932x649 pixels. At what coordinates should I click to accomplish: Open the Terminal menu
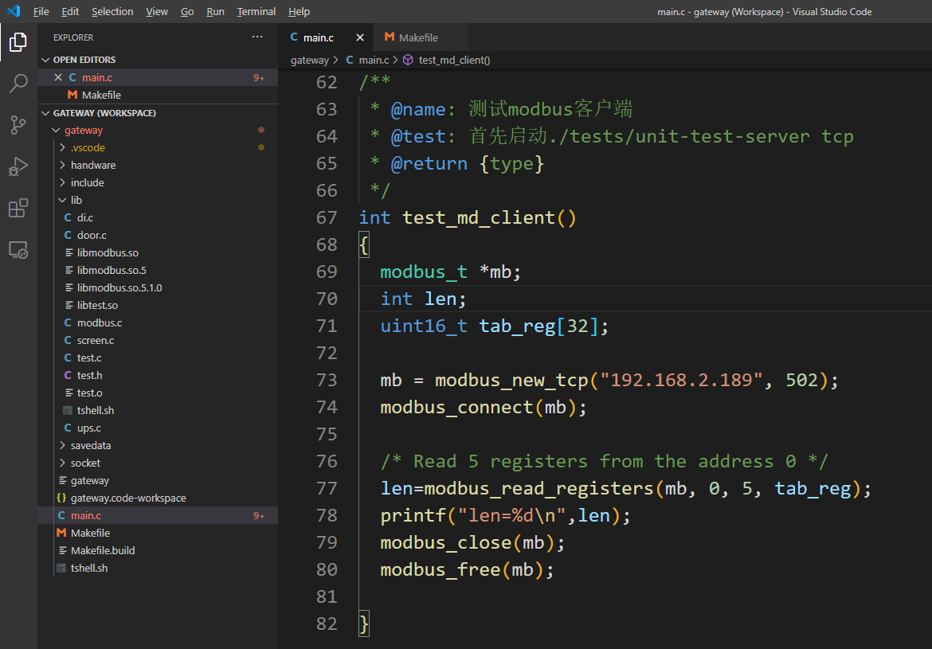[256, 12]
